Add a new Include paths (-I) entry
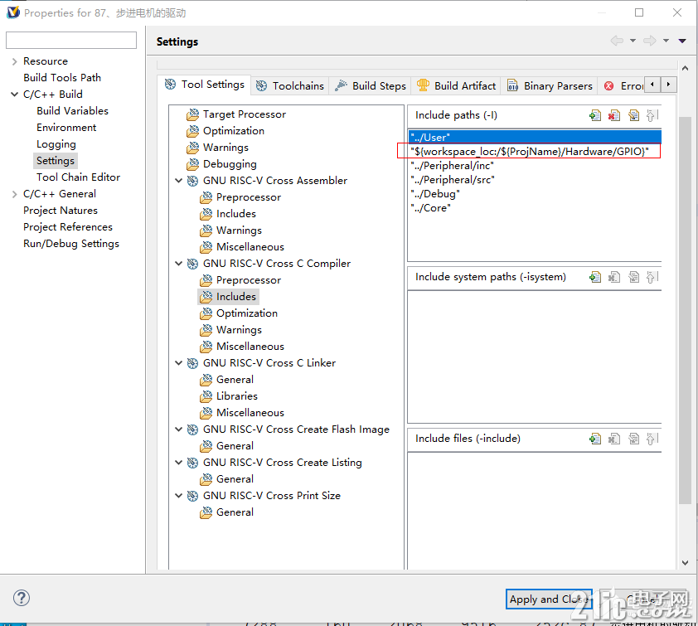This screenshot has width=698, height=626. click(594, 116)
